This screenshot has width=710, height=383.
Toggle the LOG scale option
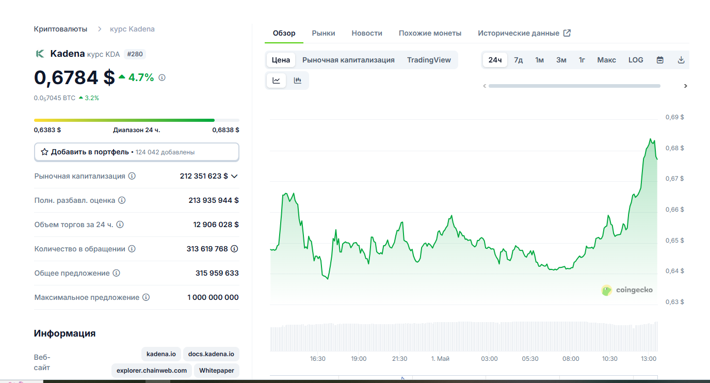coord(636,60)
